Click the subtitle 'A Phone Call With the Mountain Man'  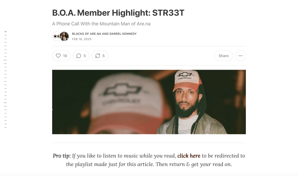(x=101, y=24)
